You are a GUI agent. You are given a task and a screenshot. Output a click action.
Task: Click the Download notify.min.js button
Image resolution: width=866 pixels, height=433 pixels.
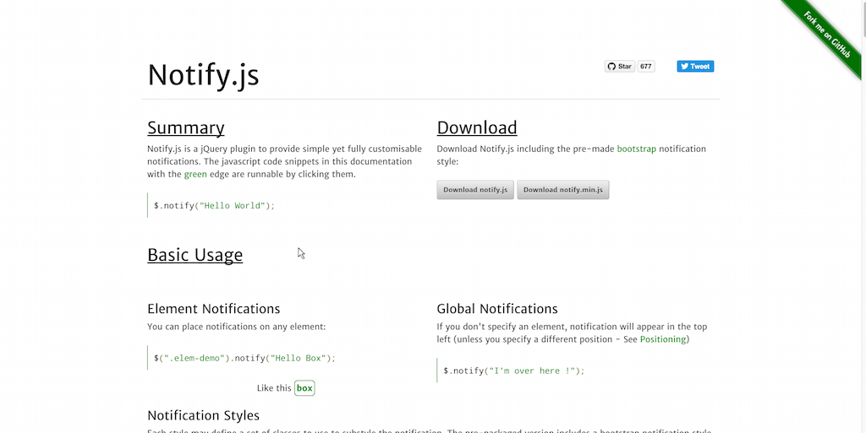[562, 190]
